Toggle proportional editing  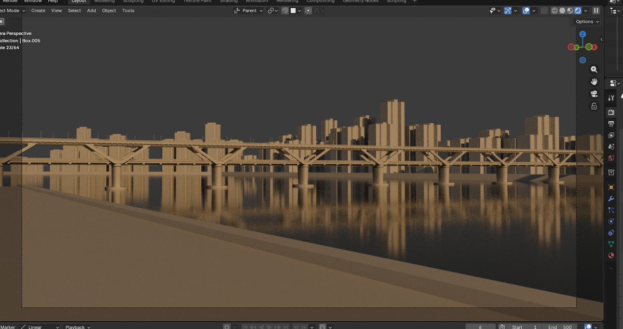308,10
